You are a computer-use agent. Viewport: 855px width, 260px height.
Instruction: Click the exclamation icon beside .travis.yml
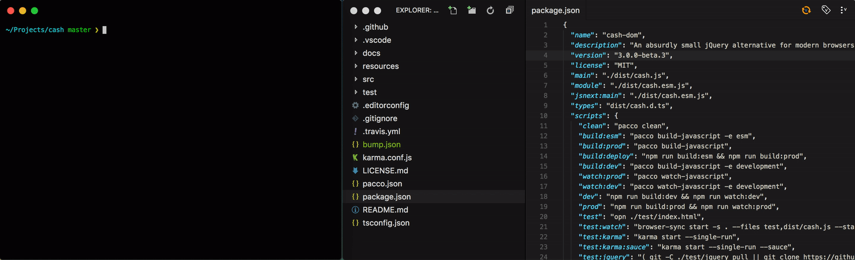point(355,131)
